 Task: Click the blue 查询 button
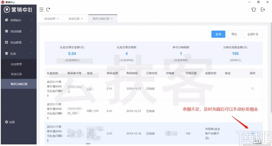click(218, 34)
